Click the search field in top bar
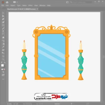 click(81, 2)
